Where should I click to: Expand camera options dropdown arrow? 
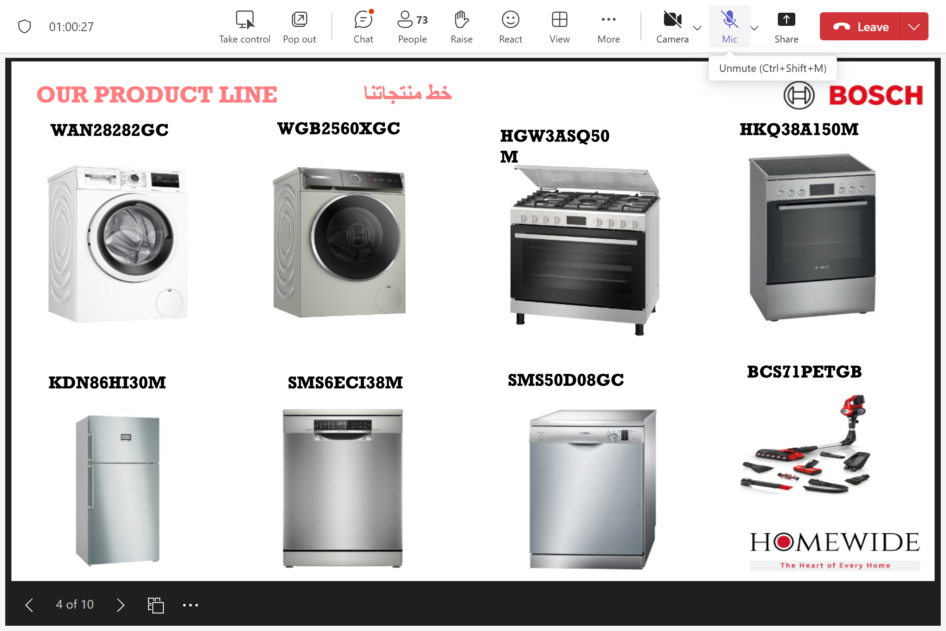[697, 28]
